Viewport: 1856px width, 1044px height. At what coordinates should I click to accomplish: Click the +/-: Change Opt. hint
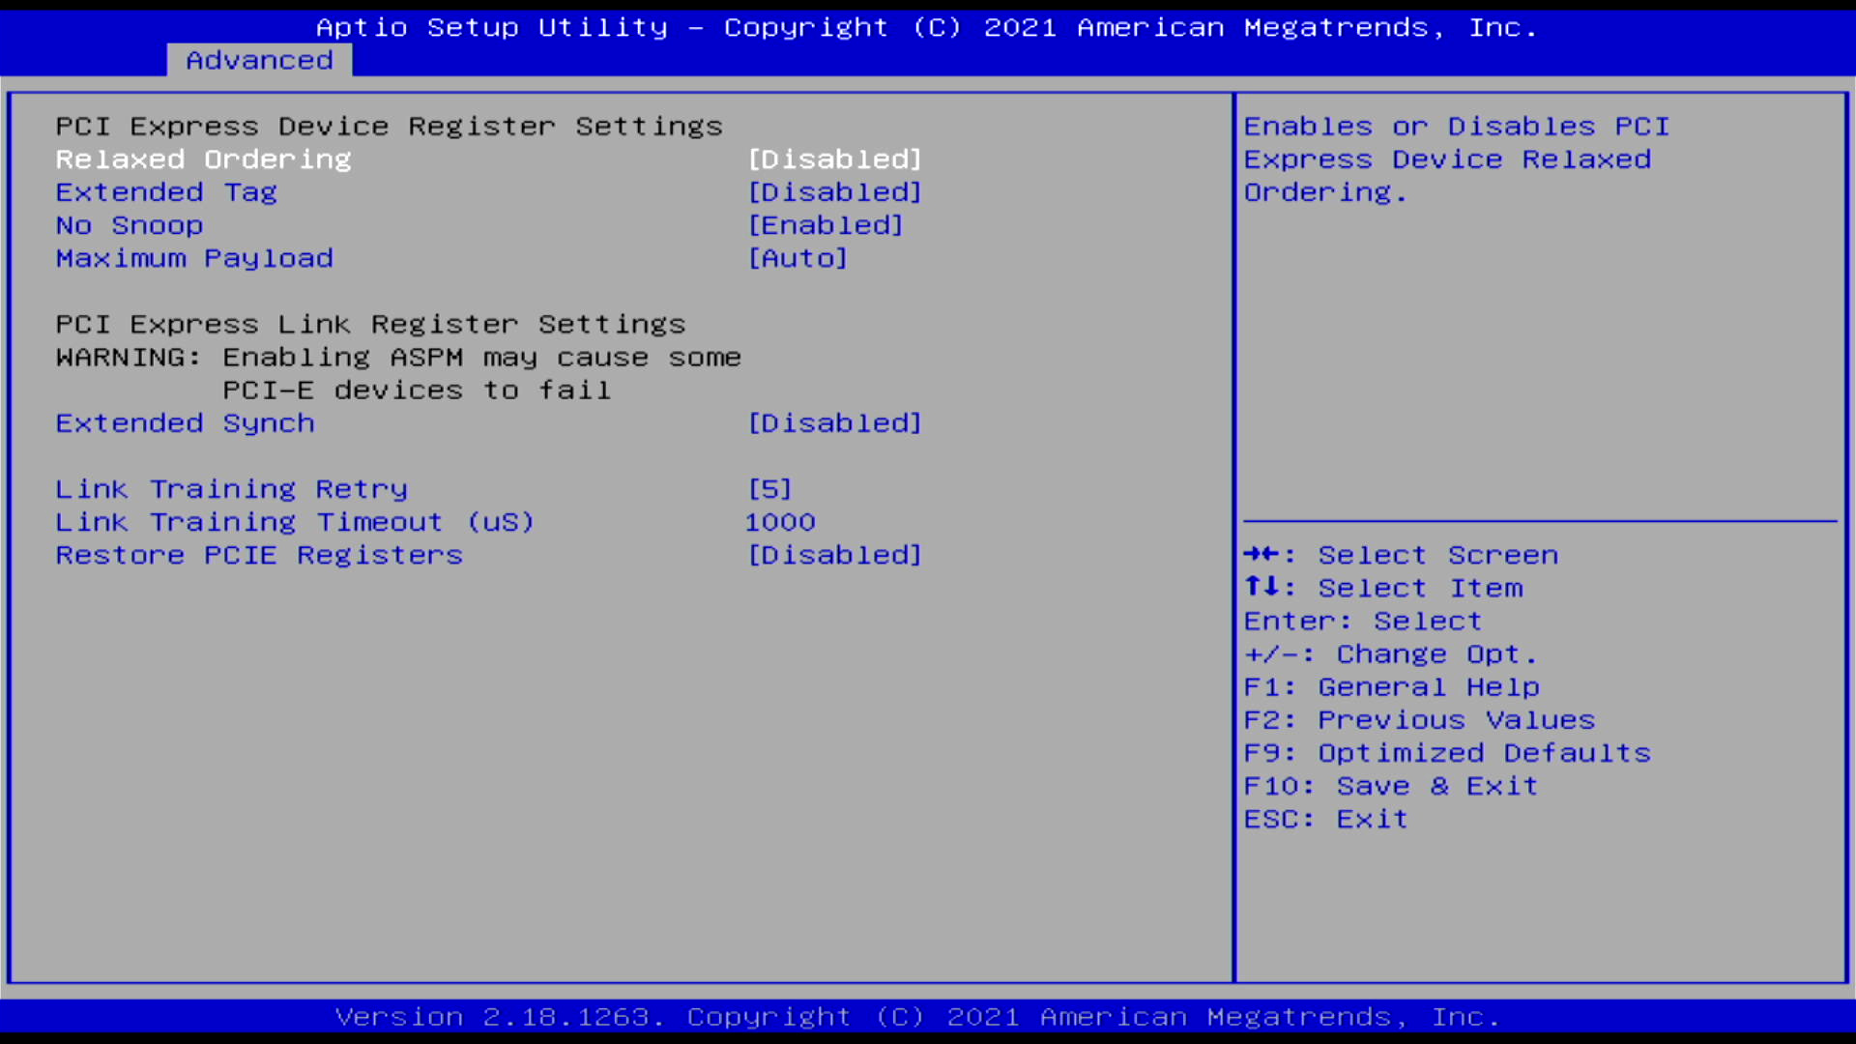pyautogui.click(x=1390, y=654)
